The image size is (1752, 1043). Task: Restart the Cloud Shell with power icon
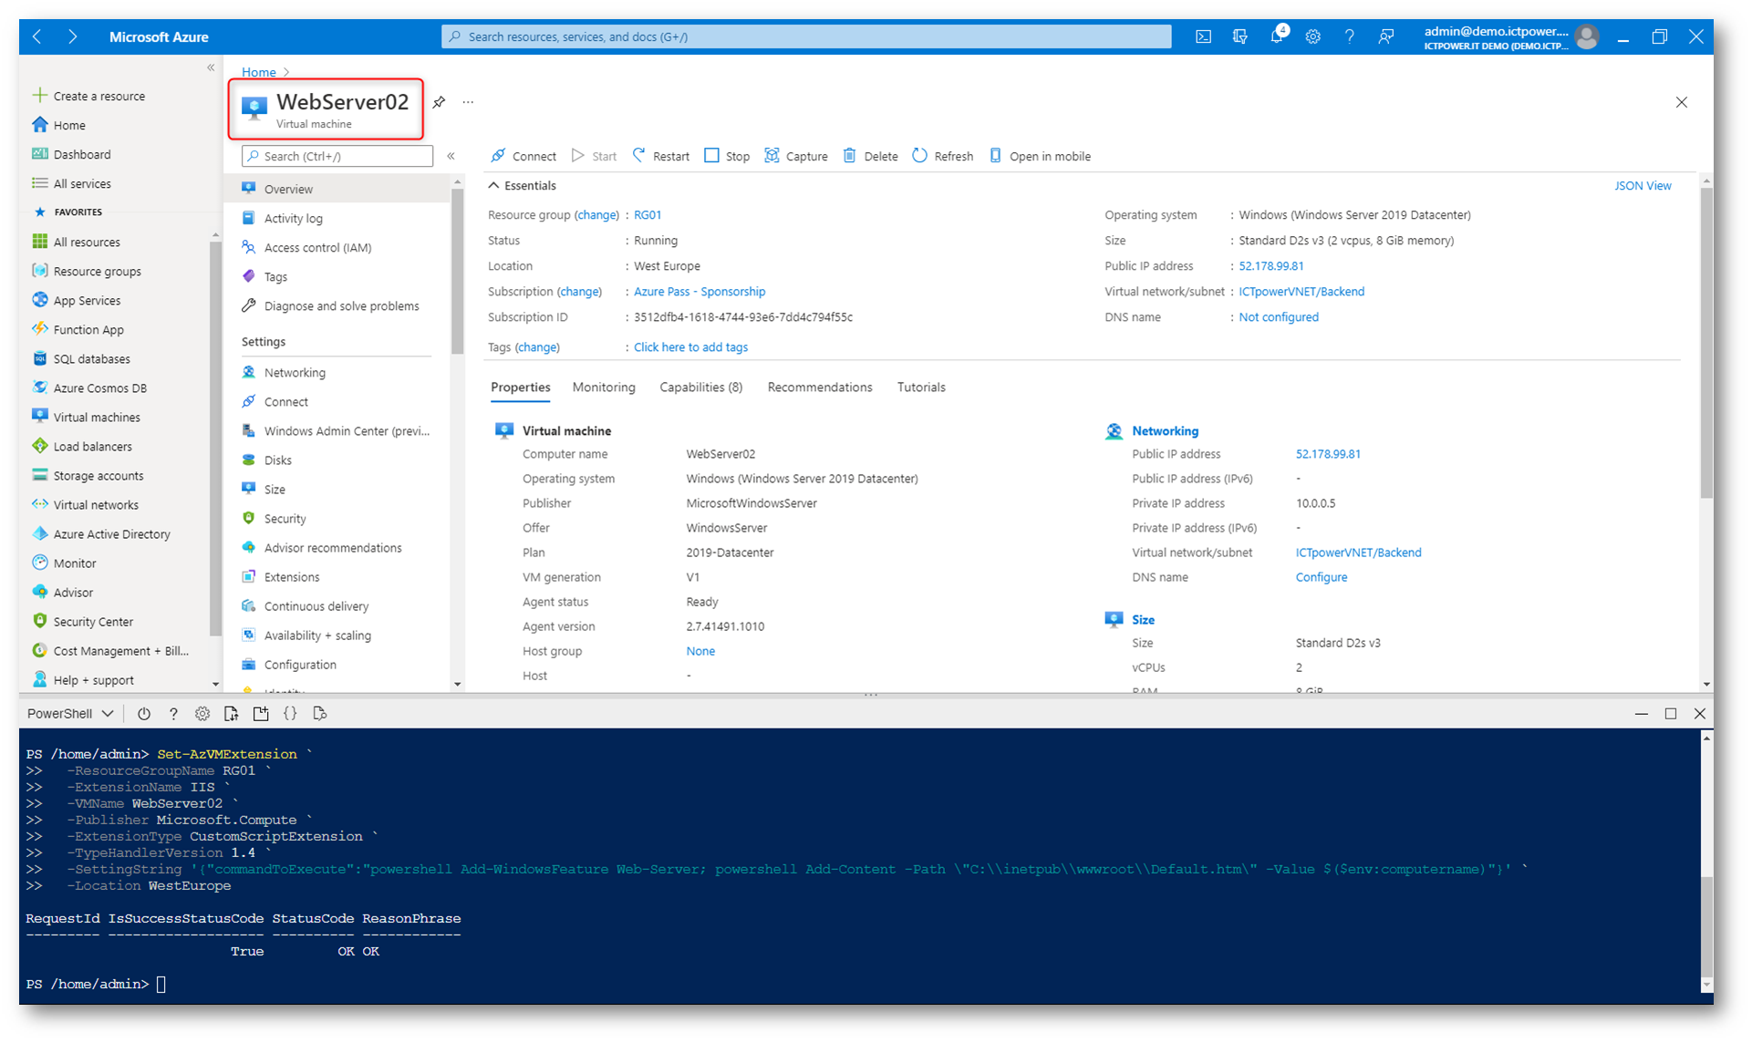pos(144,714)
